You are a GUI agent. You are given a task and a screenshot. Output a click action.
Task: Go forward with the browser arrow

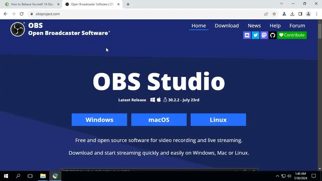point(14,14)
